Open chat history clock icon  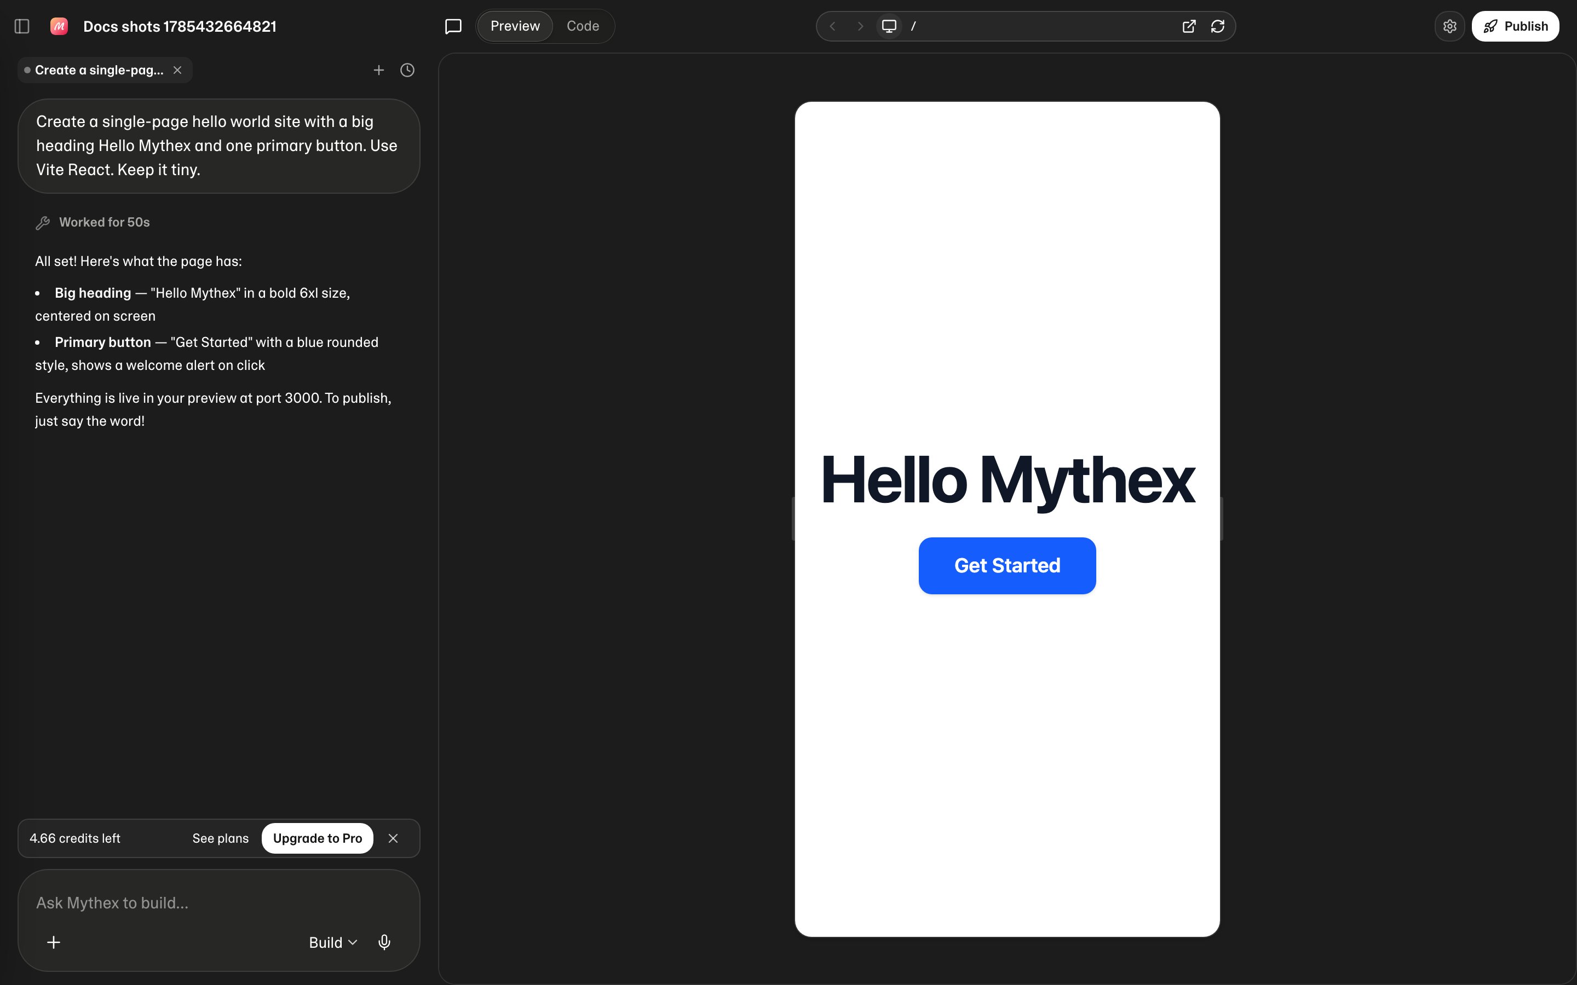coord(407,69)
